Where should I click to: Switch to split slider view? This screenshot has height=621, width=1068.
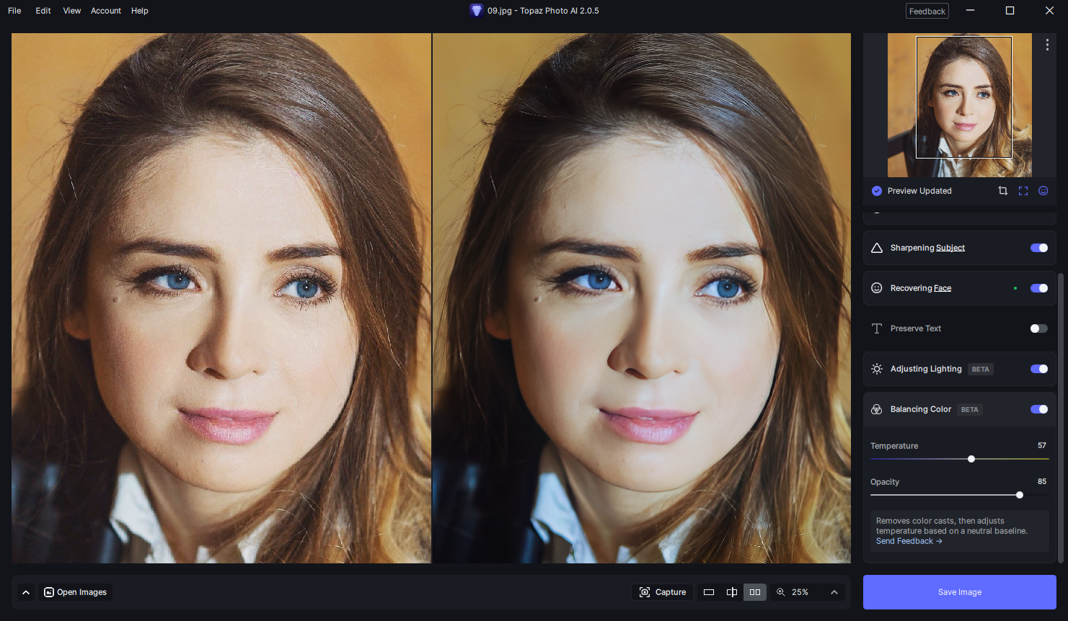(732, 592)
